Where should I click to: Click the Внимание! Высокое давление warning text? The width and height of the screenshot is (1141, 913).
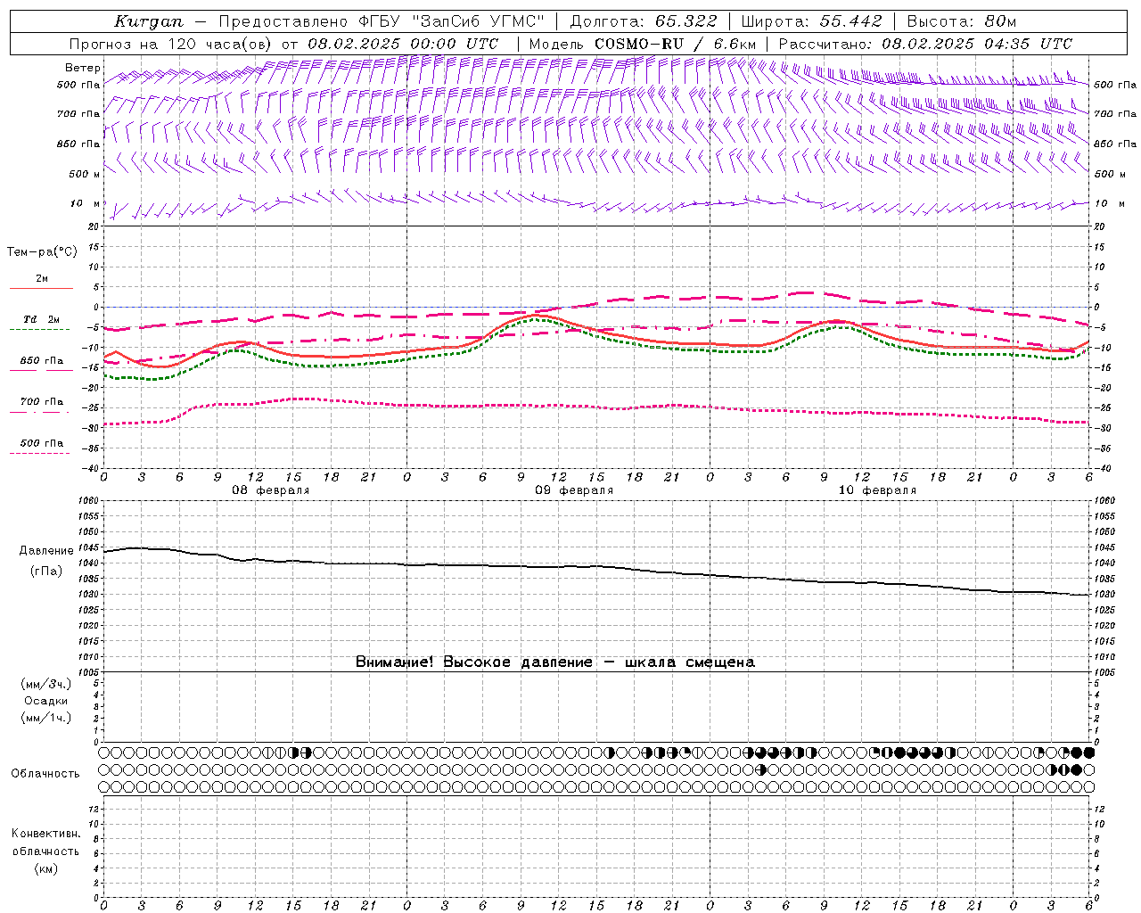click(554, 662)
